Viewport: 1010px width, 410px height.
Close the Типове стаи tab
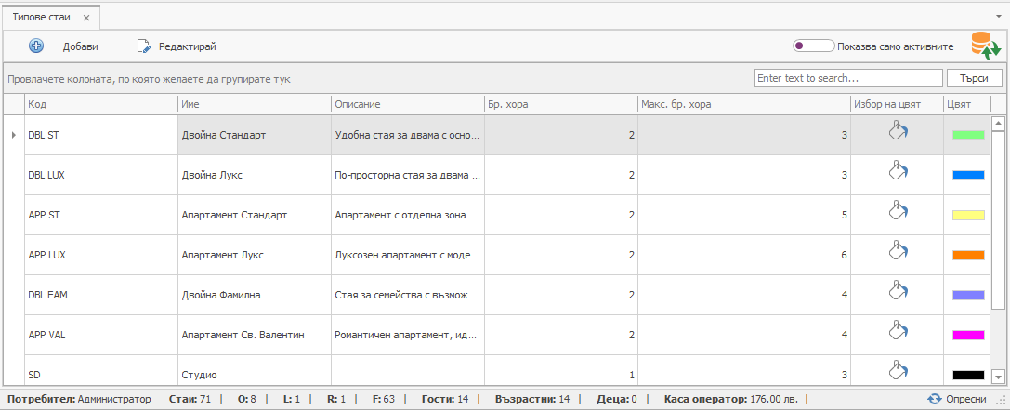coord(86,18)
